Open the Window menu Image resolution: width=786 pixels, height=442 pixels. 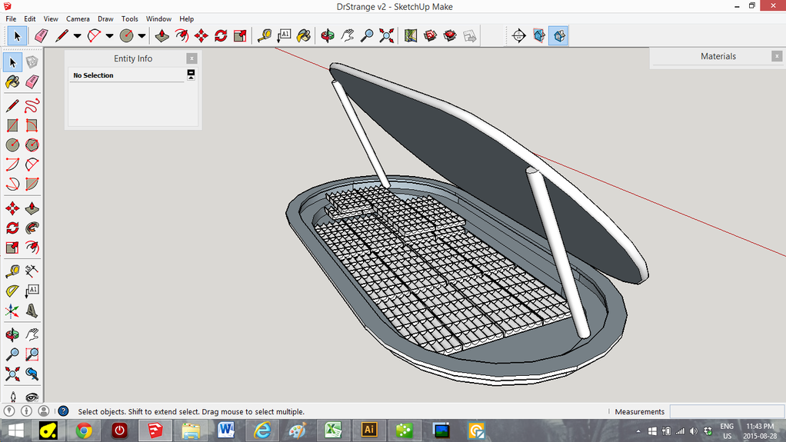(x=158, y=19)
